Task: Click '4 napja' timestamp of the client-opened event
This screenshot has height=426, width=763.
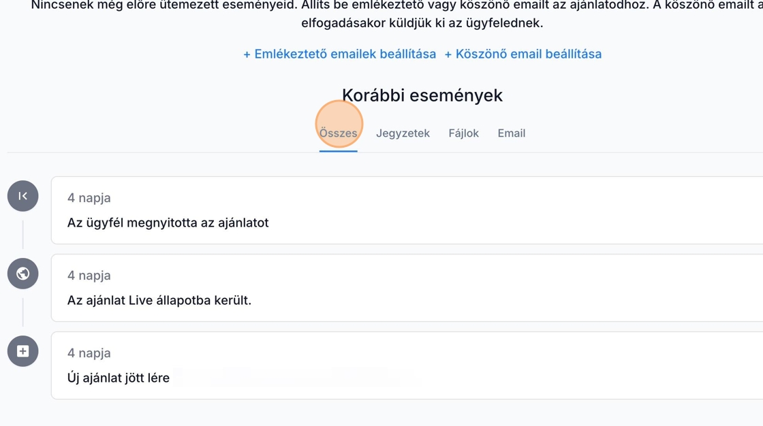Action: click(89, 198)
